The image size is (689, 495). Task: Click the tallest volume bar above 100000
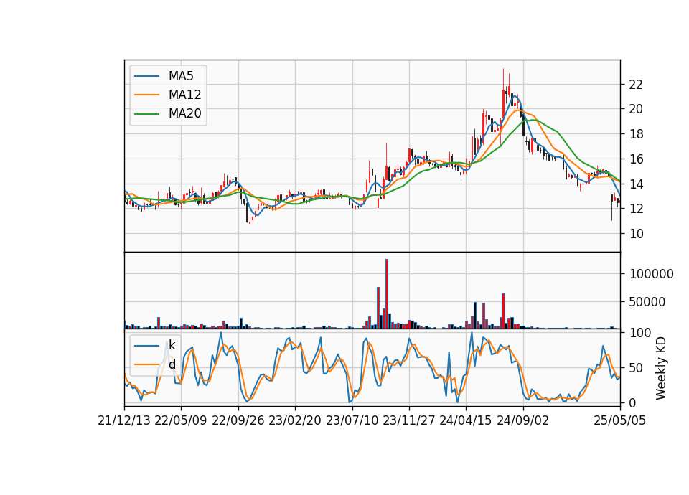(387, 294)
